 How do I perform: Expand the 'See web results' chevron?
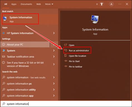(54, 77)
